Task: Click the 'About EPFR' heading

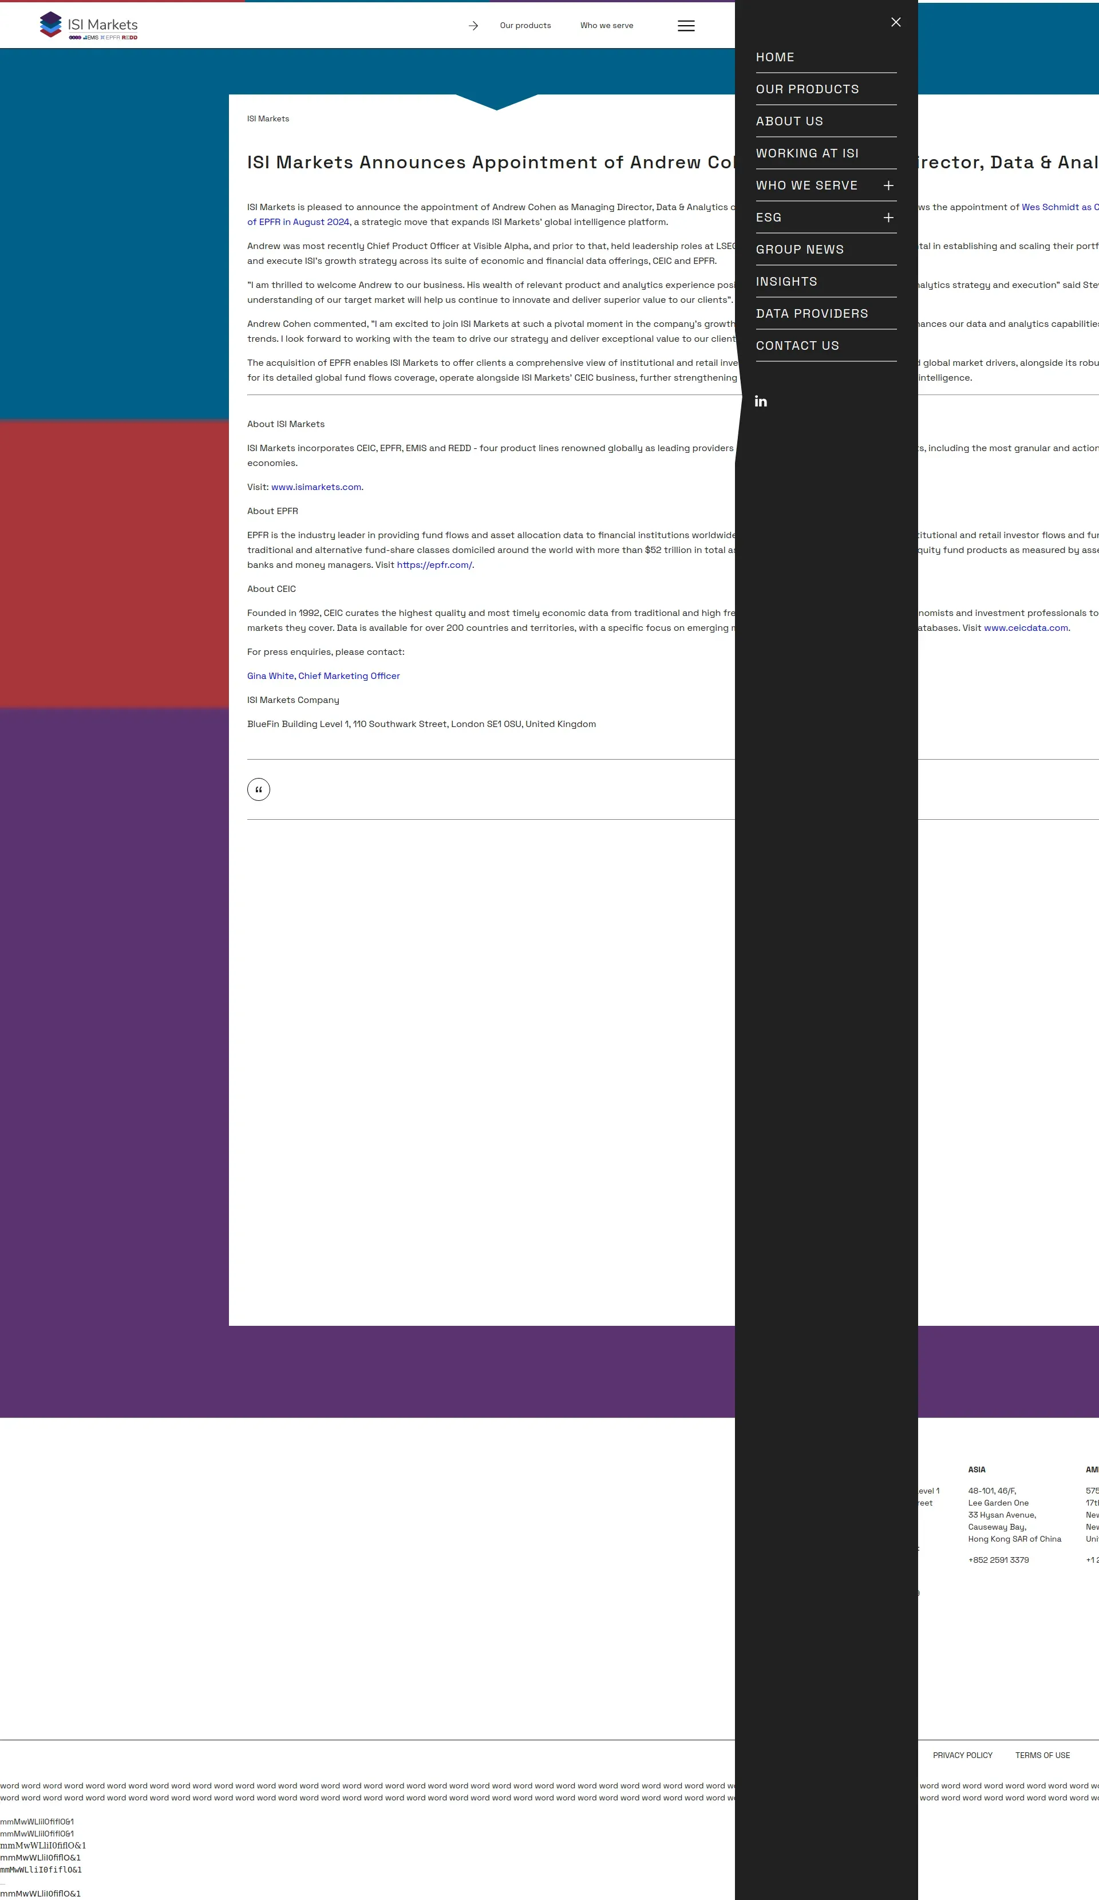Action: pyautogui.click(x=273, y=511)
